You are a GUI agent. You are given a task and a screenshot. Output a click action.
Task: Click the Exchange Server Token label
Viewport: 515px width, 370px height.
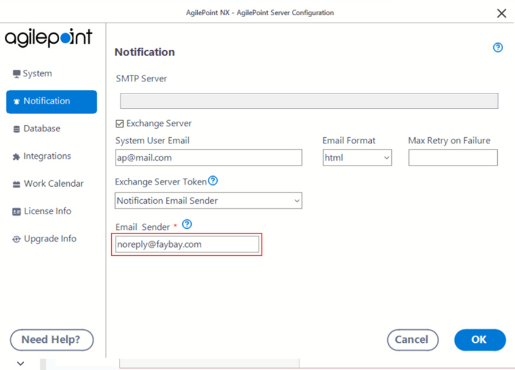(161, 181)
